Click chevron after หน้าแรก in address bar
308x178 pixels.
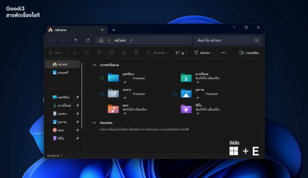point(131,40)
